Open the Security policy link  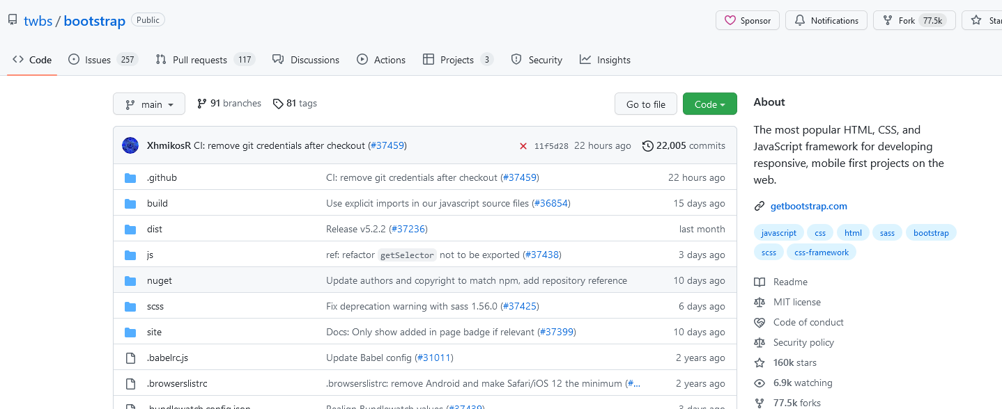coord(803,342)
